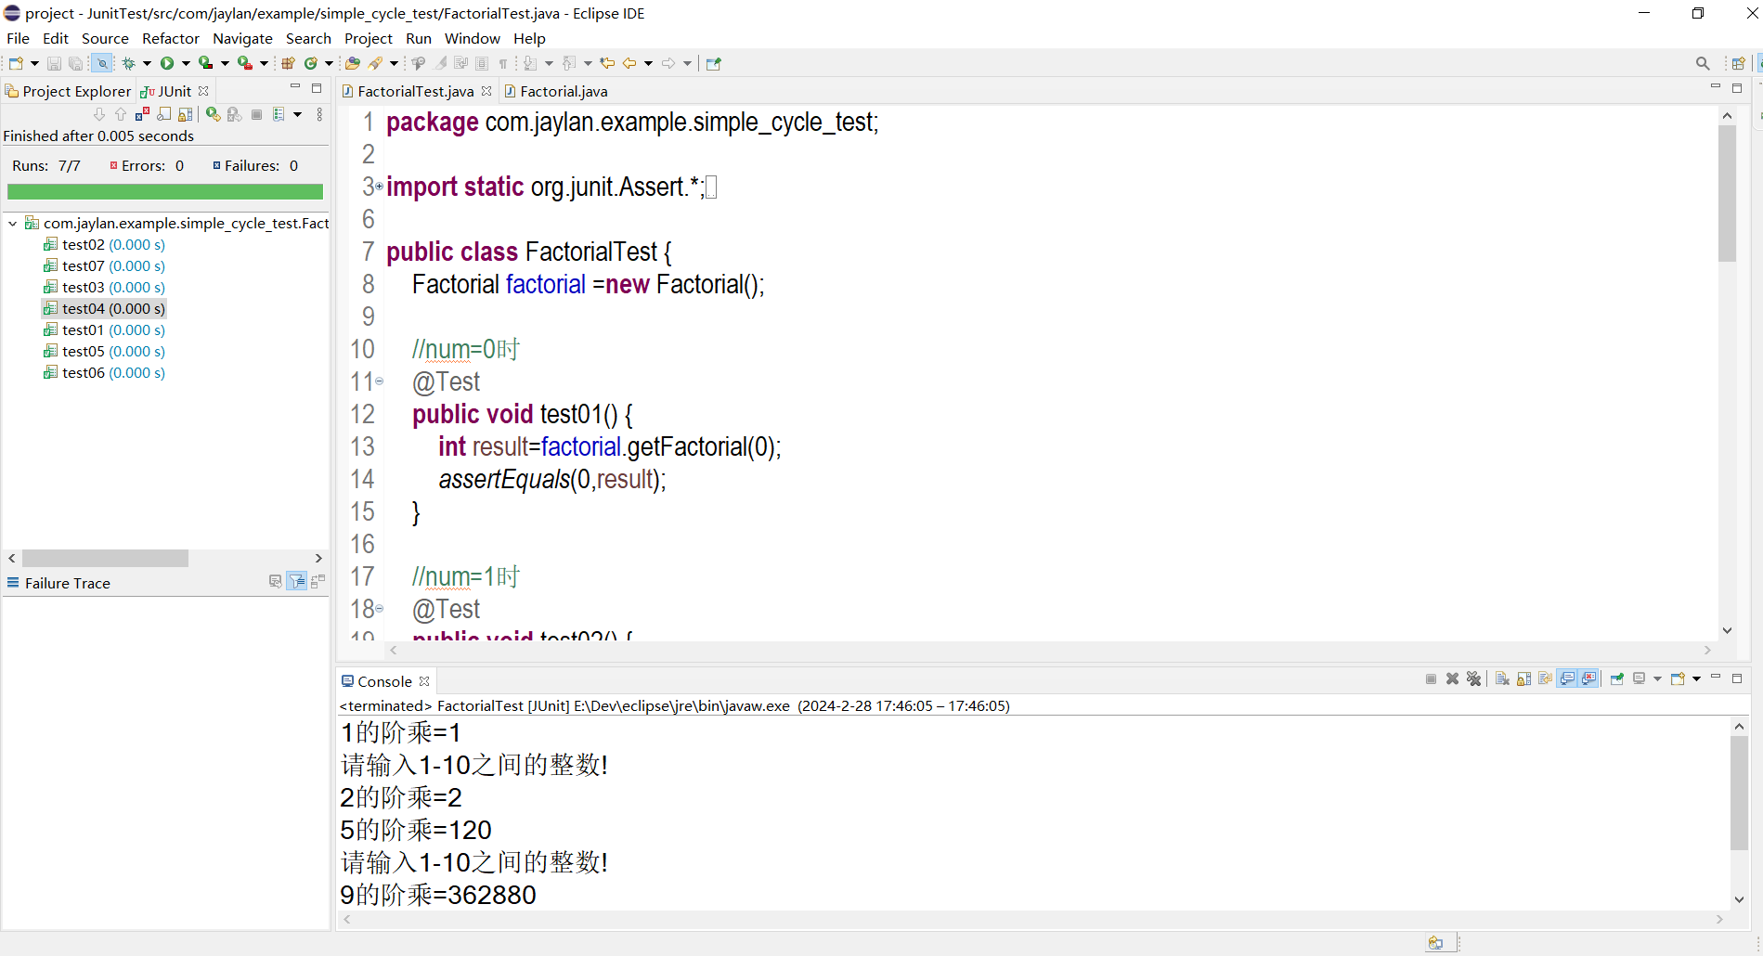Click the New Java Package icon
The image size is (1763, 956).
pyautogui.click(x=288, y=63)
